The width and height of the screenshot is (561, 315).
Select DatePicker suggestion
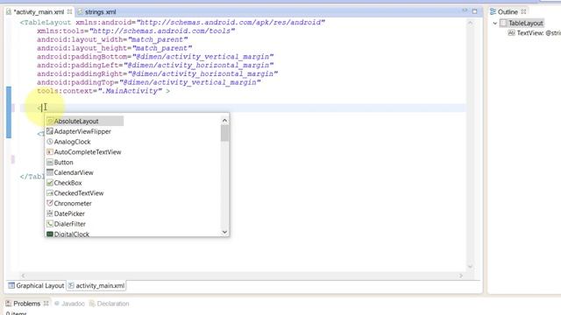coord(69,213)
